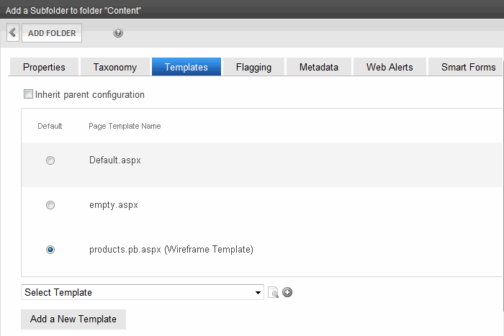This screenshot has height=336, width=504.
Task: Click Add a New Template button
Action: pyautogui.click(x=73, y=319)
